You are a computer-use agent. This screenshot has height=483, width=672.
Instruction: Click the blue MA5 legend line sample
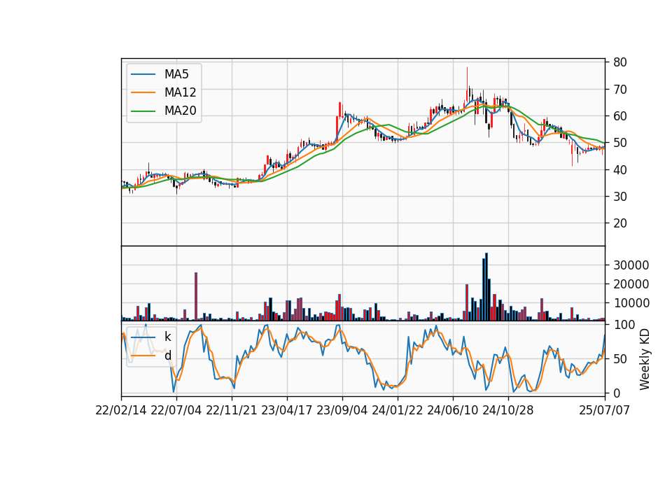[143, 74]
